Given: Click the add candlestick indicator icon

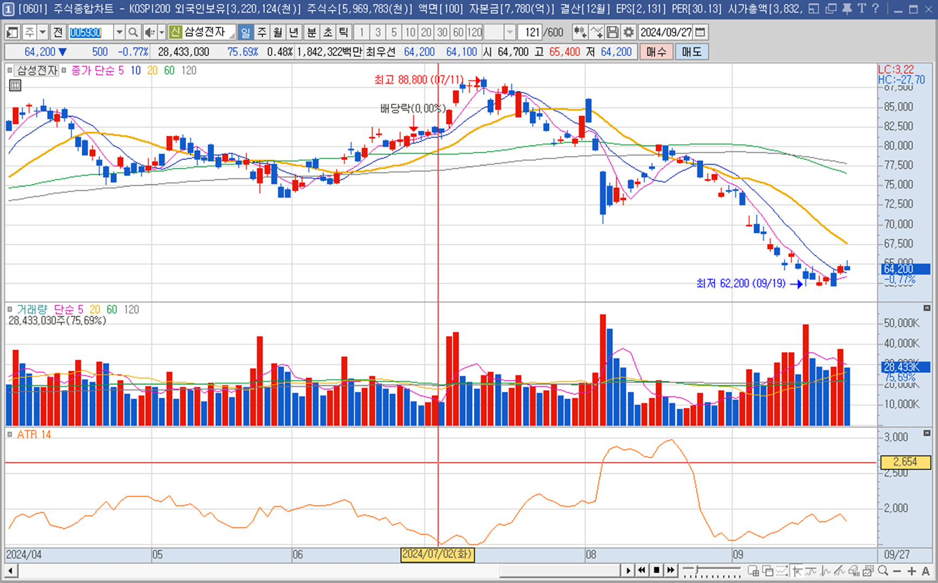Looking at the screenshot, I should click(580, 32).
